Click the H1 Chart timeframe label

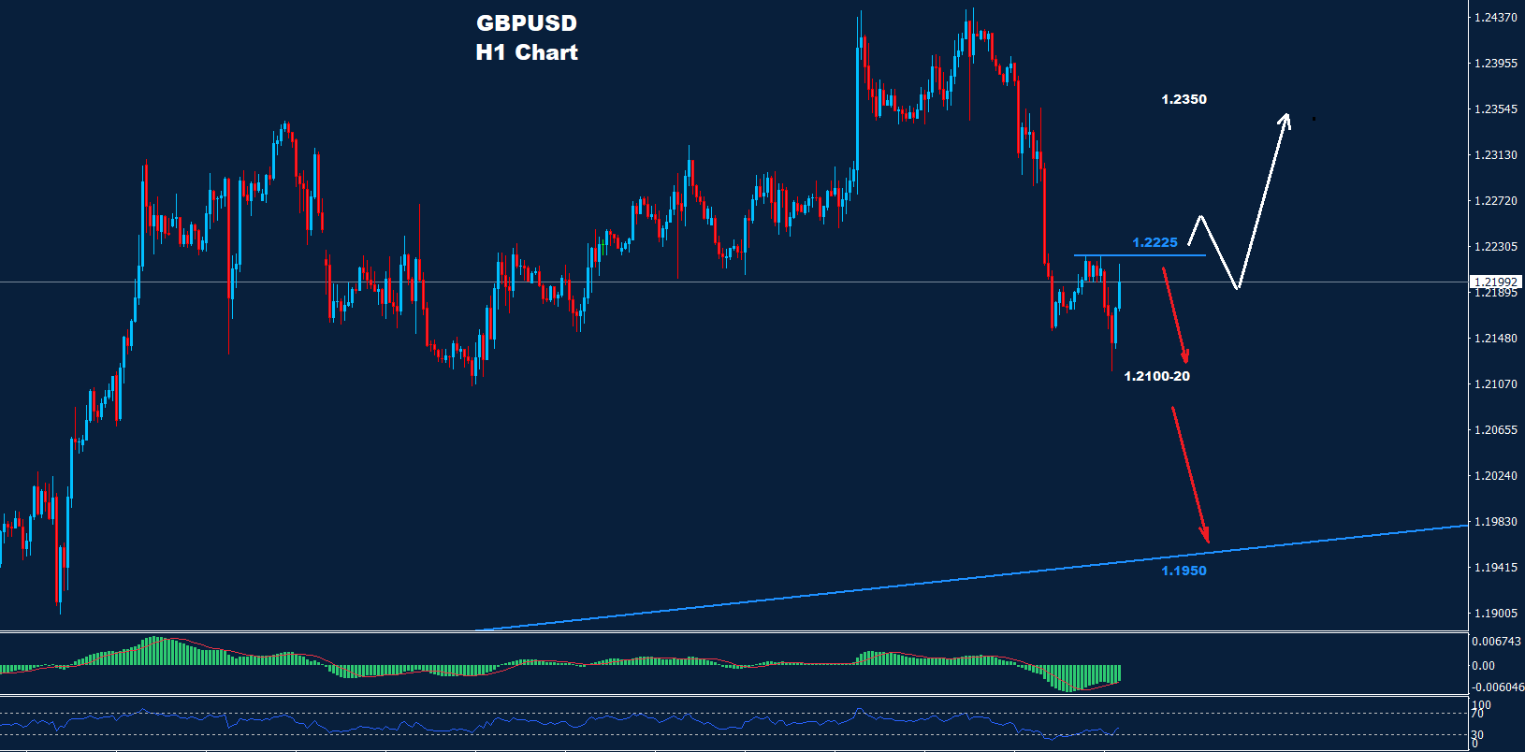[x=527, y=52]
